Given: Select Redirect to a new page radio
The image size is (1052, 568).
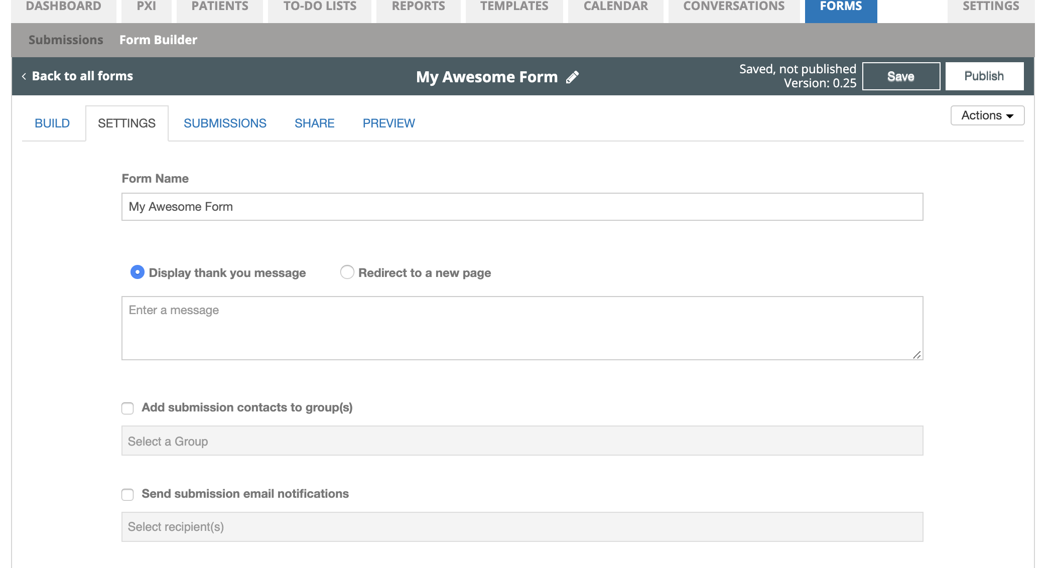Looking at the screenshot, I should (347, 272).
